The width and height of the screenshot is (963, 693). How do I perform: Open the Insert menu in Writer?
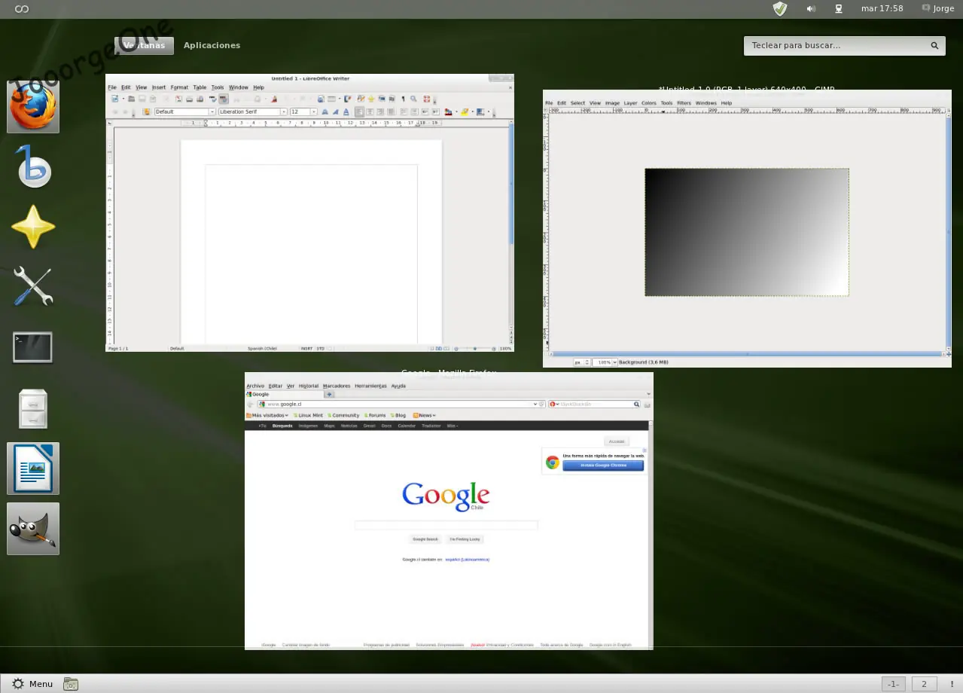click(159, 87)
